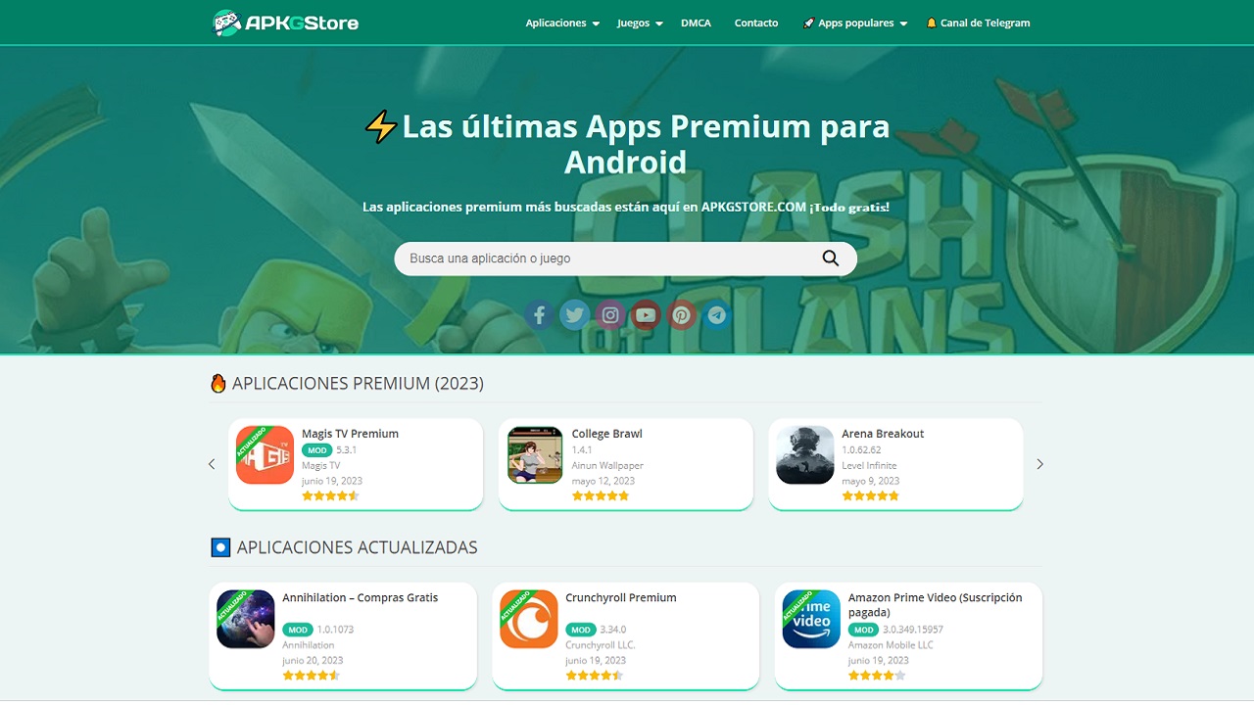
Task: Click the fire icon beside Aplicaciones Premium
Action: click(x=218, y=383)
